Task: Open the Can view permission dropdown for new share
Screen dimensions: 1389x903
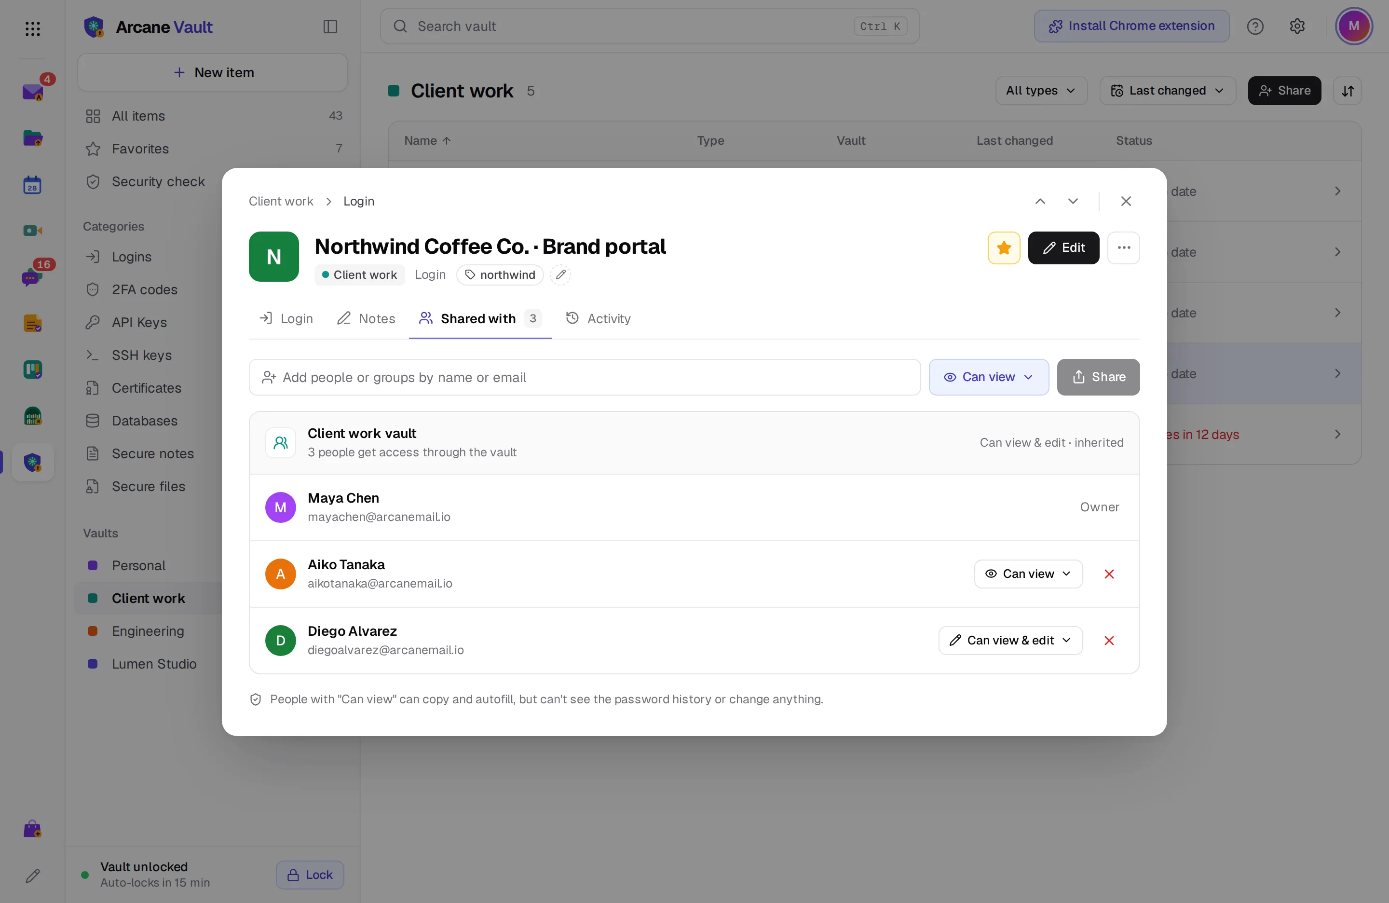Action: 989,378
